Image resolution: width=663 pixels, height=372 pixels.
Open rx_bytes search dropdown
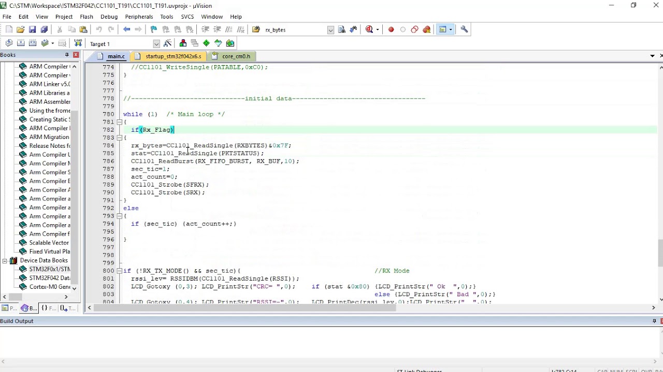tap(330, 30)
